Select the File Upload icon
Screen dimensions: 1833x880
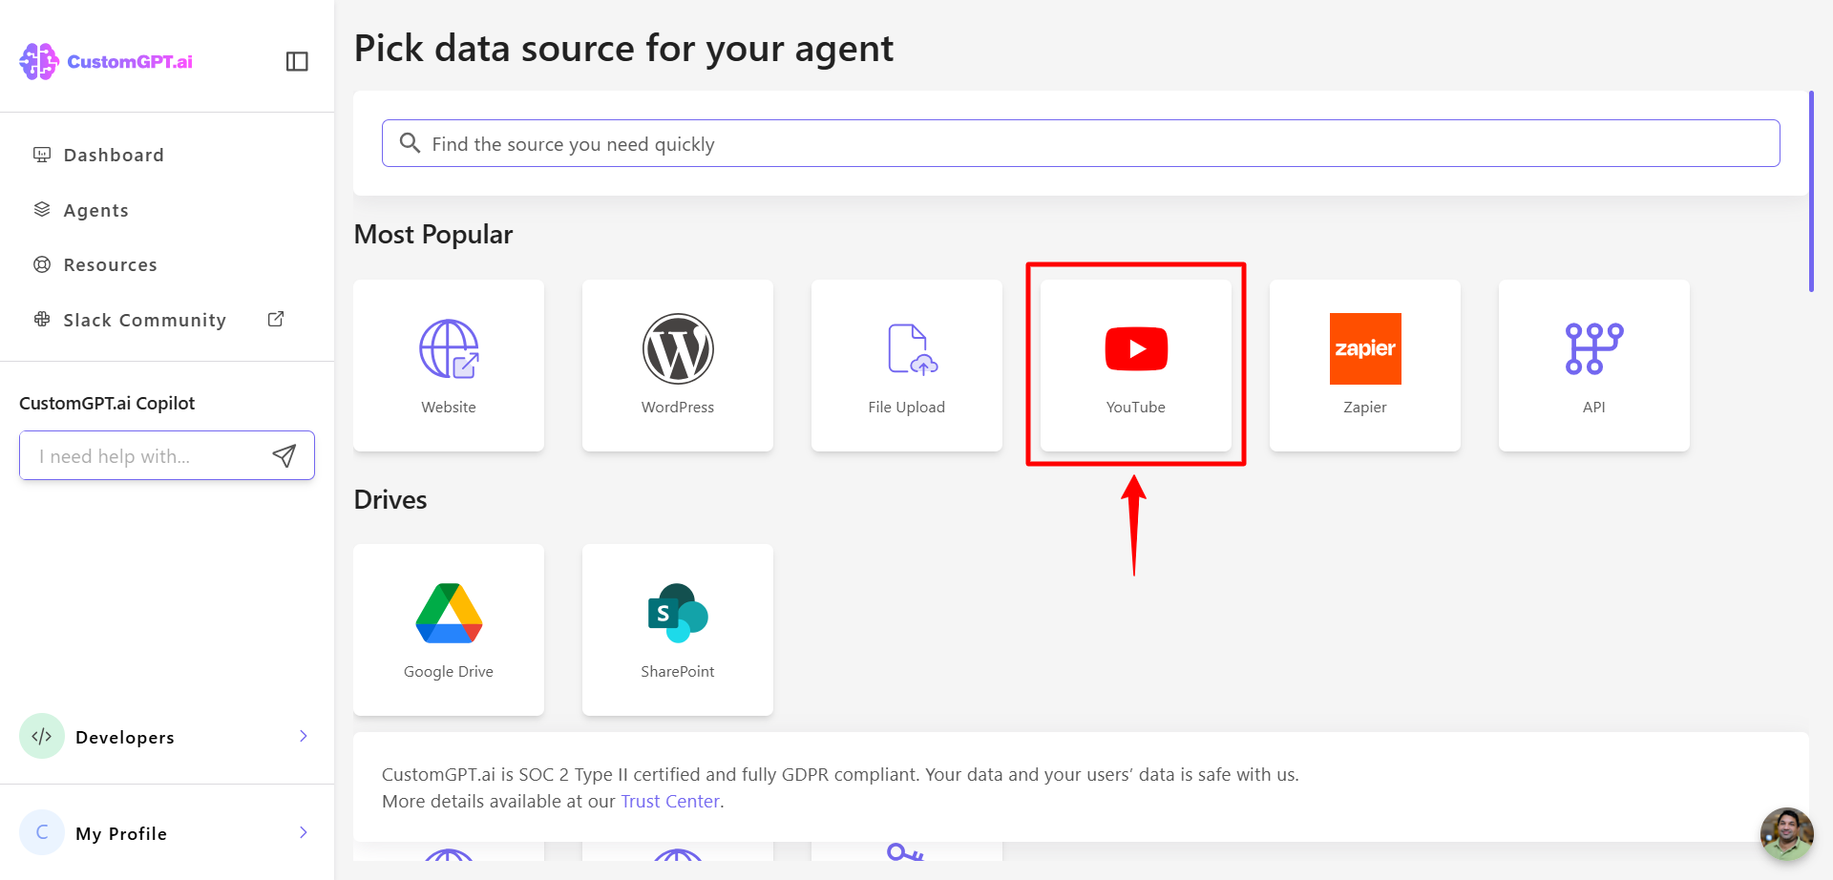coord(912,348)
